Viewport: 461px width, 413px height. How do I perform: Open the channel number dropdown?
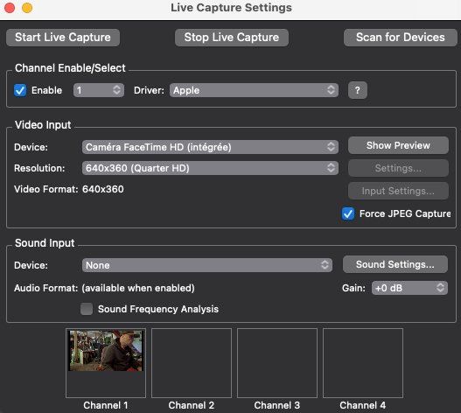click(x=99, y=90)
